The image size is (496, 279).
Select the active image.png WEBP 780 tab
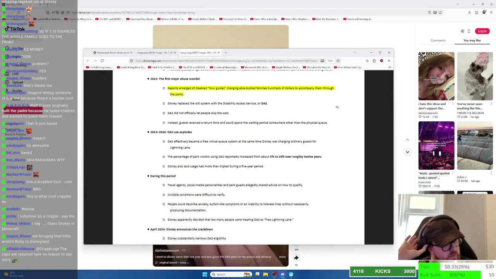pos(200,53)
